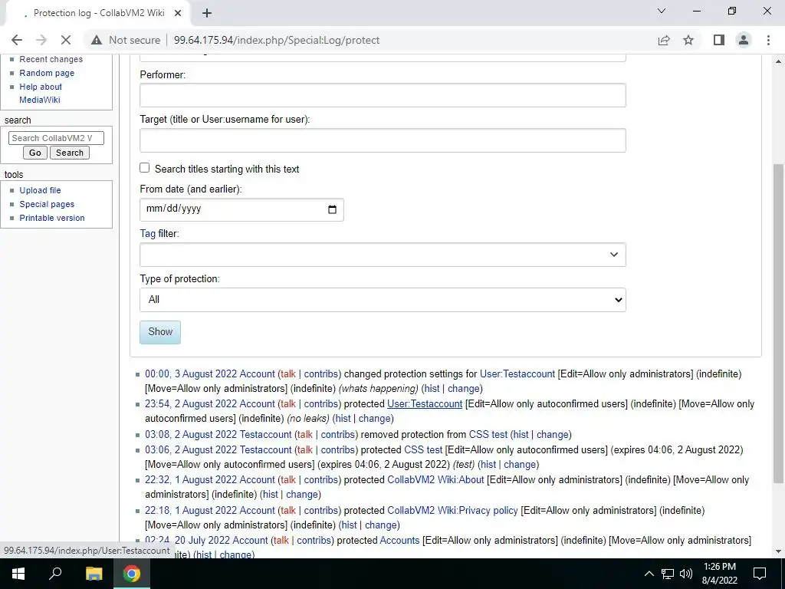Image resolution: width=785 pixels, height=589 pixels.
Task: Open contribs link in 22:32 entry
Action: (x=321, y=479)
